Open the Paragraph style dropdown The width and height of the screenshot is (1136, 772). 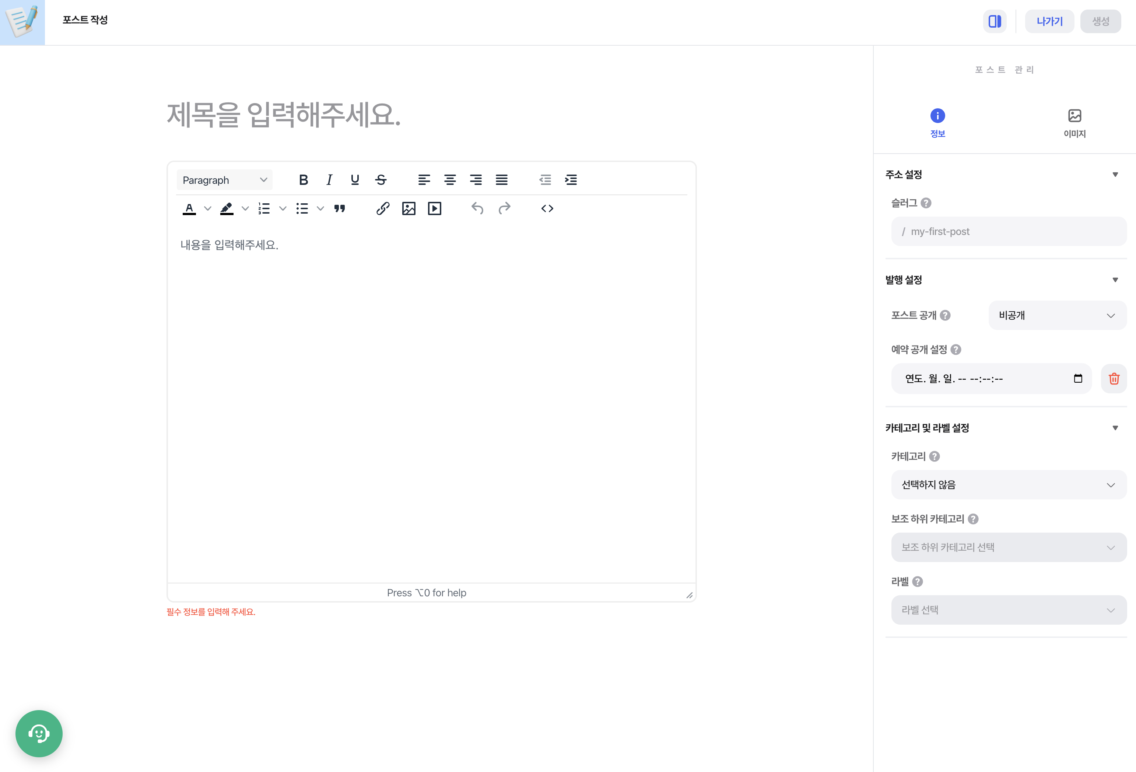coord(224,179)
